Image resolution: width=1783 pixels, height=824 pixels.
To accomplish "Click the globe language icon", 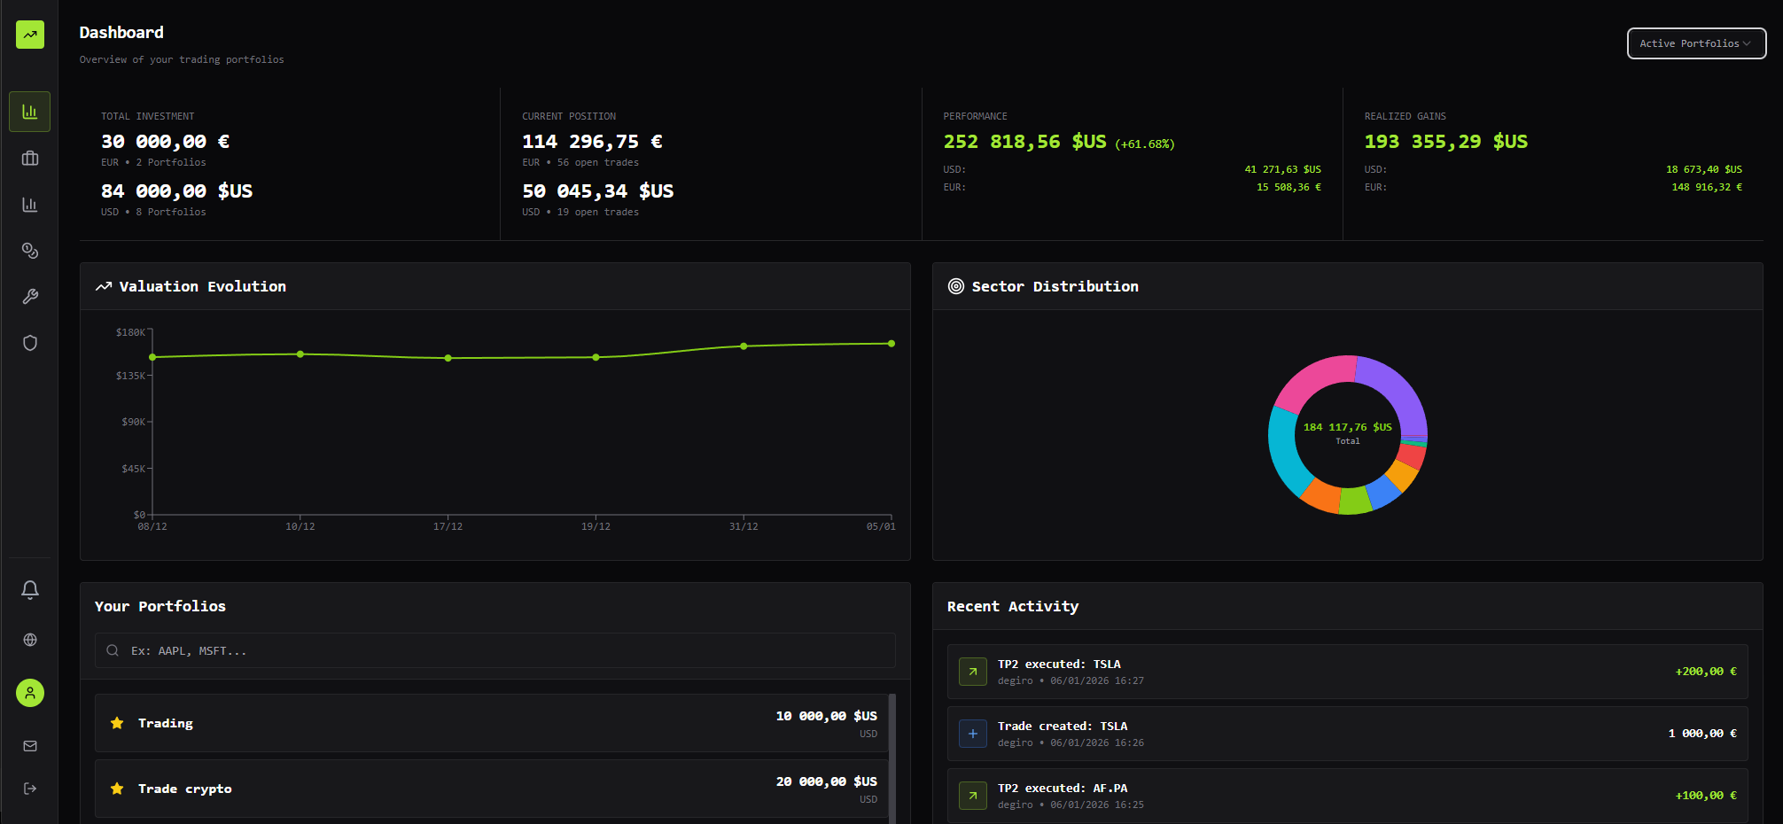I will 30,640.
